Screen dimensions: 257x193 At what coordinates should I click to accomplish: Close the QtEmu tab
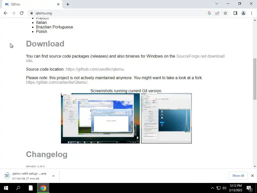pos(58,4)
